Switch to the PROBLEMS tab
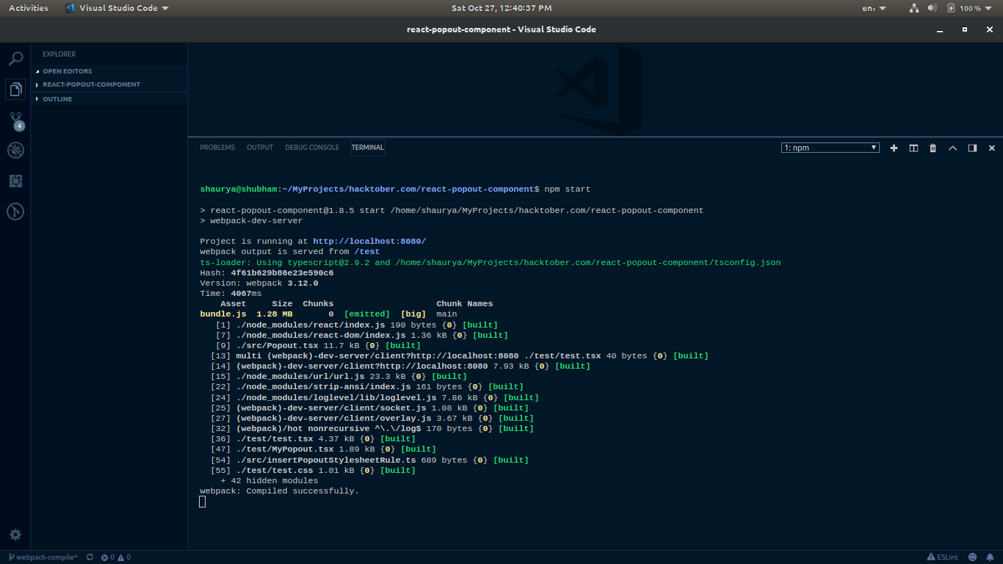Viewport: 1003px width, 564px height. 217,148
